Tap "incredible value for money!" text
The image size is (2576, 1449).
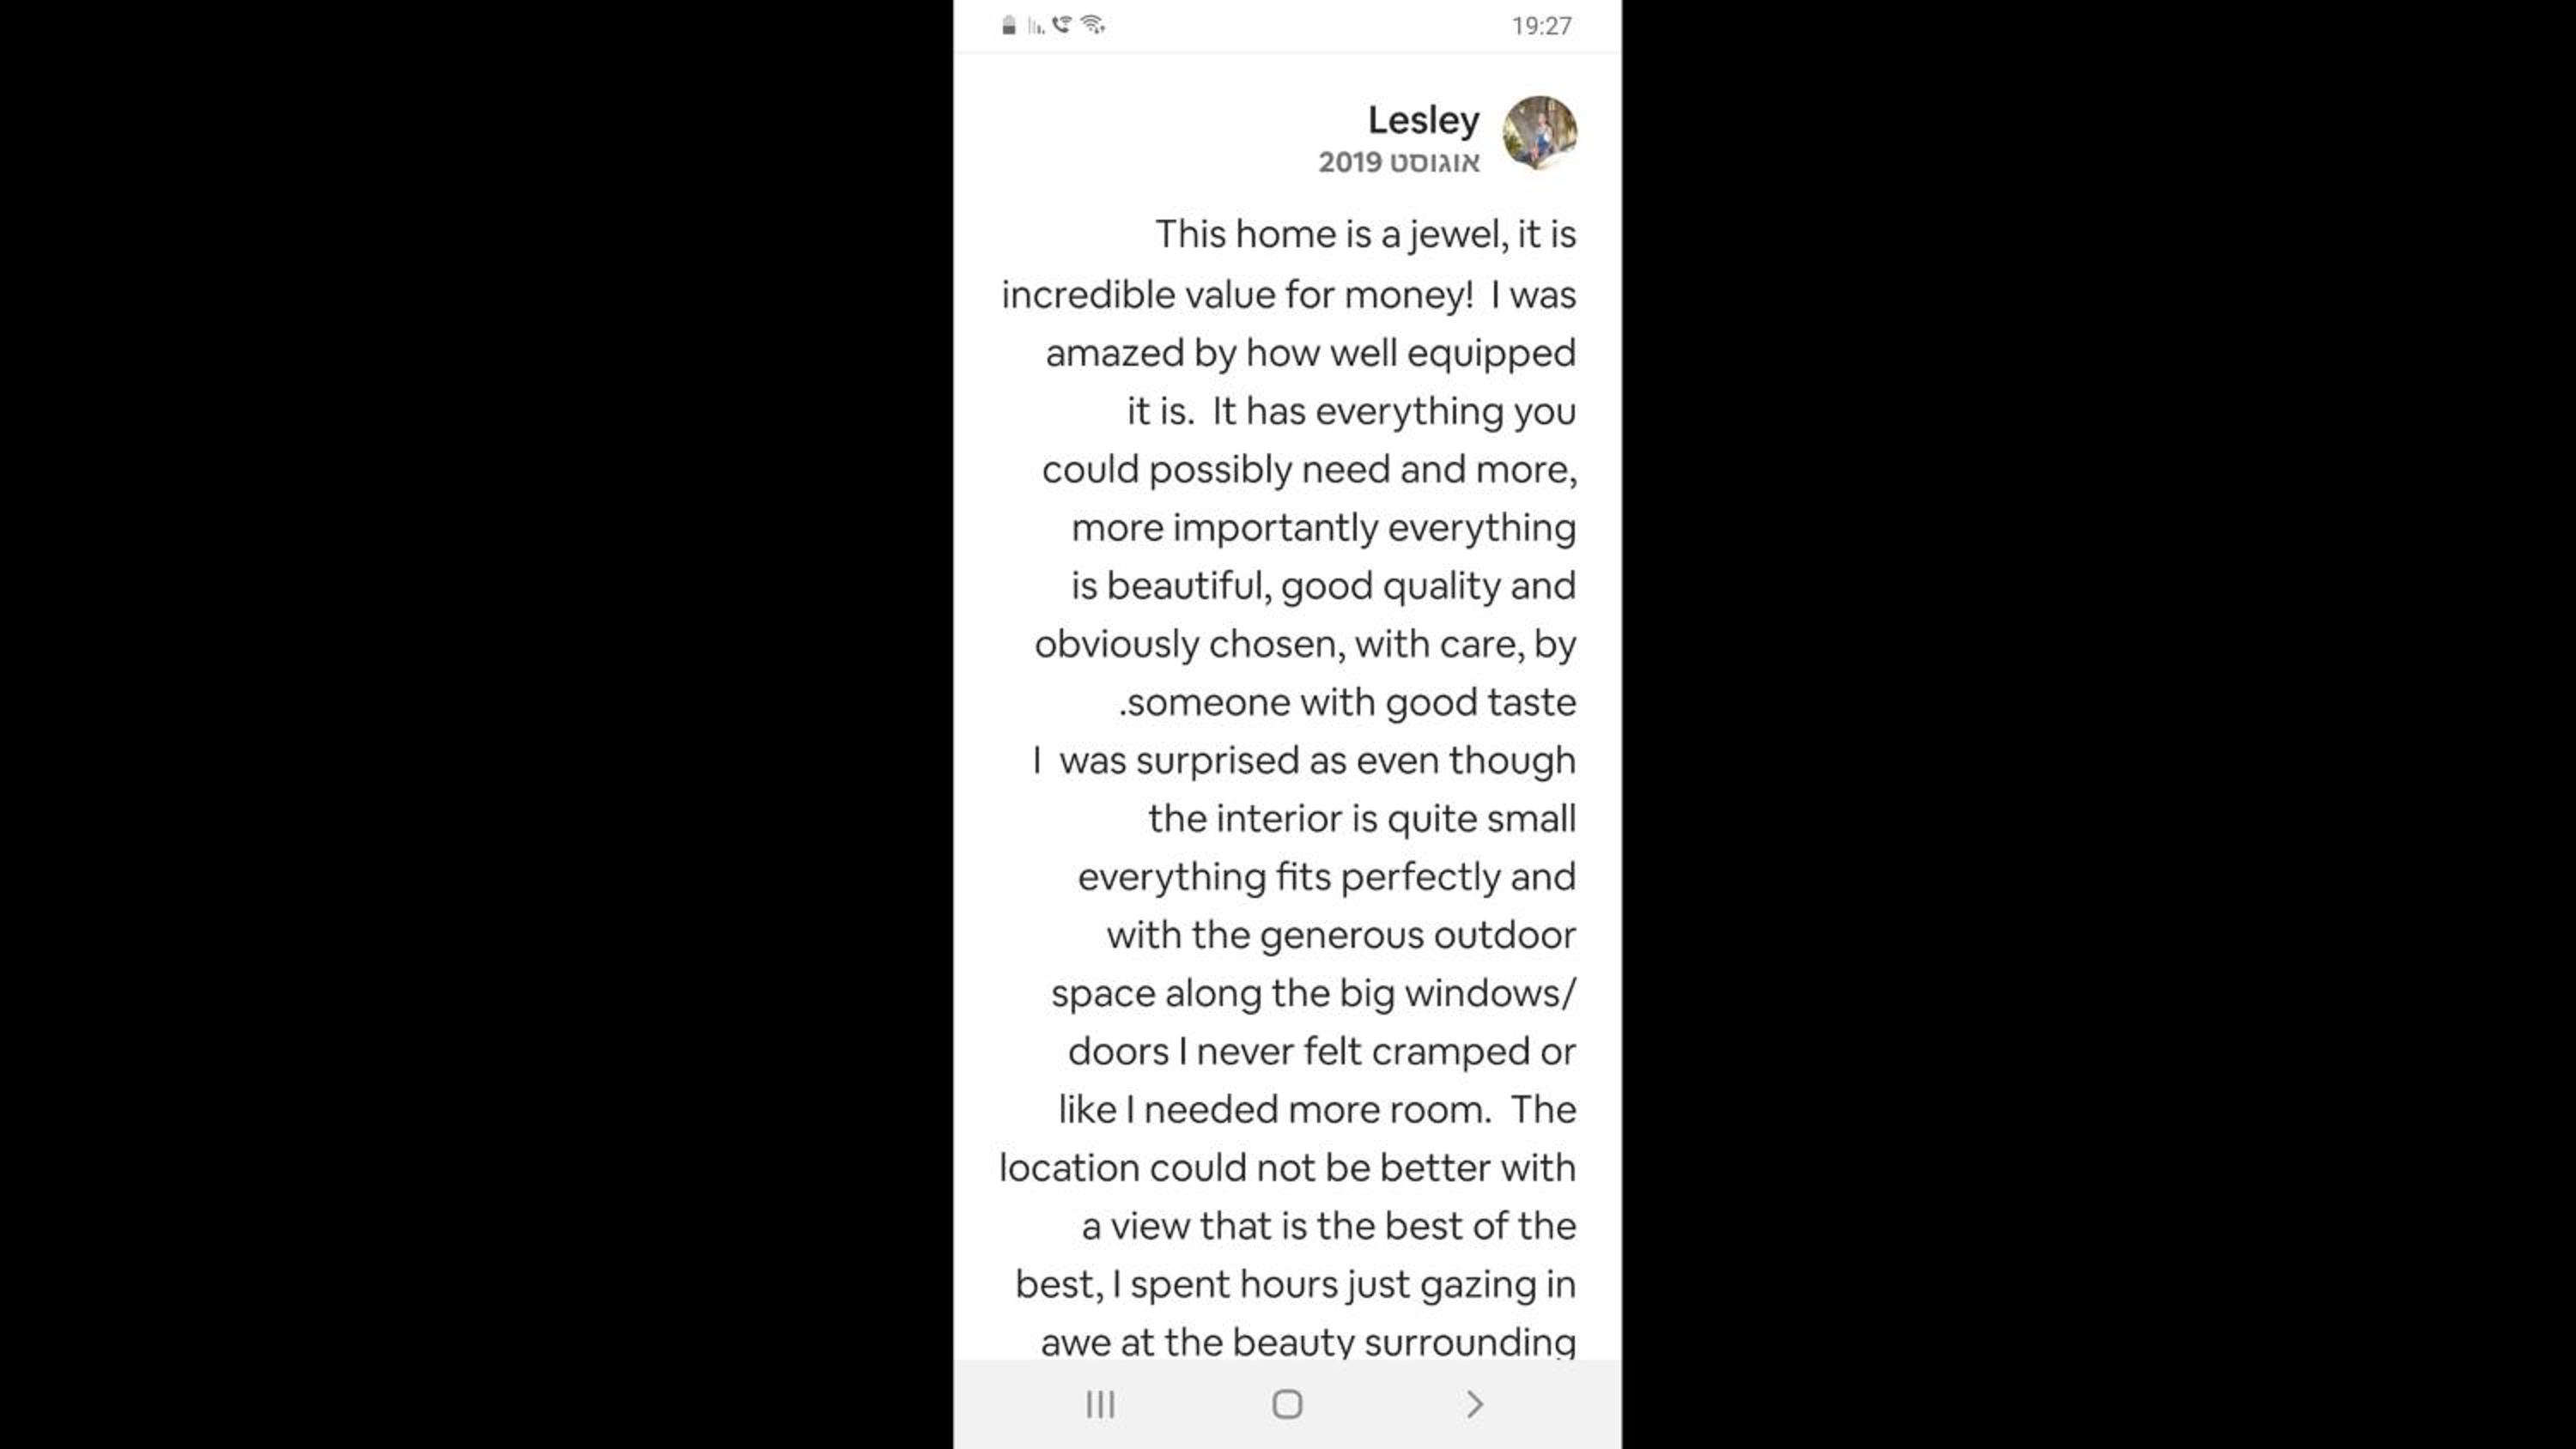(1237, 295)
